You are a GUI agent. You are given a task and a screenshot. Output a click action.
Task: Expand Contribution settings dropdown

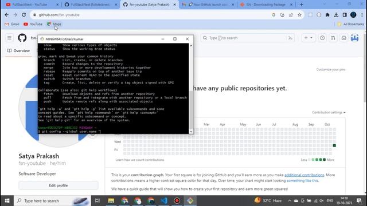[329, 112]
